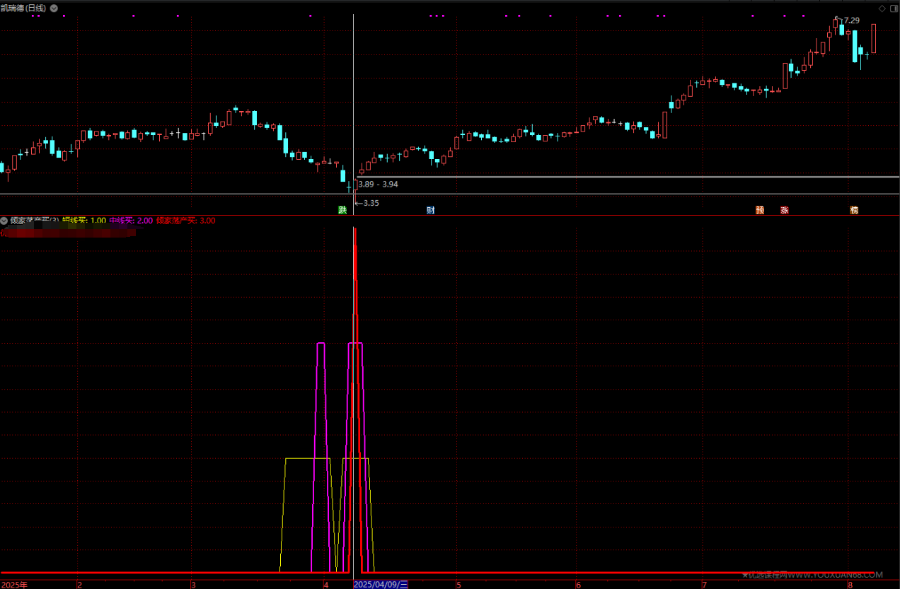Viewport: 900px width, 589px height.
Task: Click the 凯瑞德(日线) stock title
Action: click(24, 8)
